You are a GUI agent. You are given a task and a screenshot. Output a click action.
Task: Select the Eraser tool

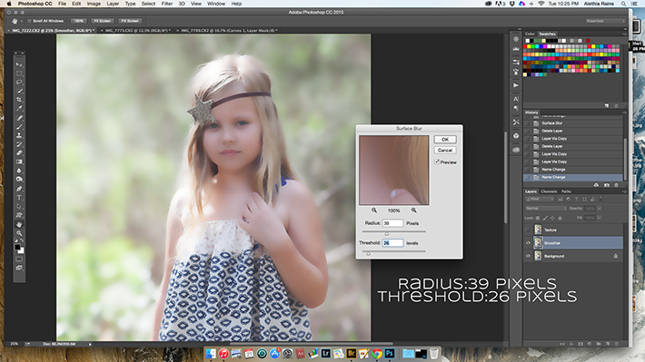(19, 152)
